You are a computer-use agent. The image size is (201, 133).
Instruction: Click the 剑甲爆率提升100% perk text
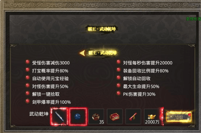[51, 102]
